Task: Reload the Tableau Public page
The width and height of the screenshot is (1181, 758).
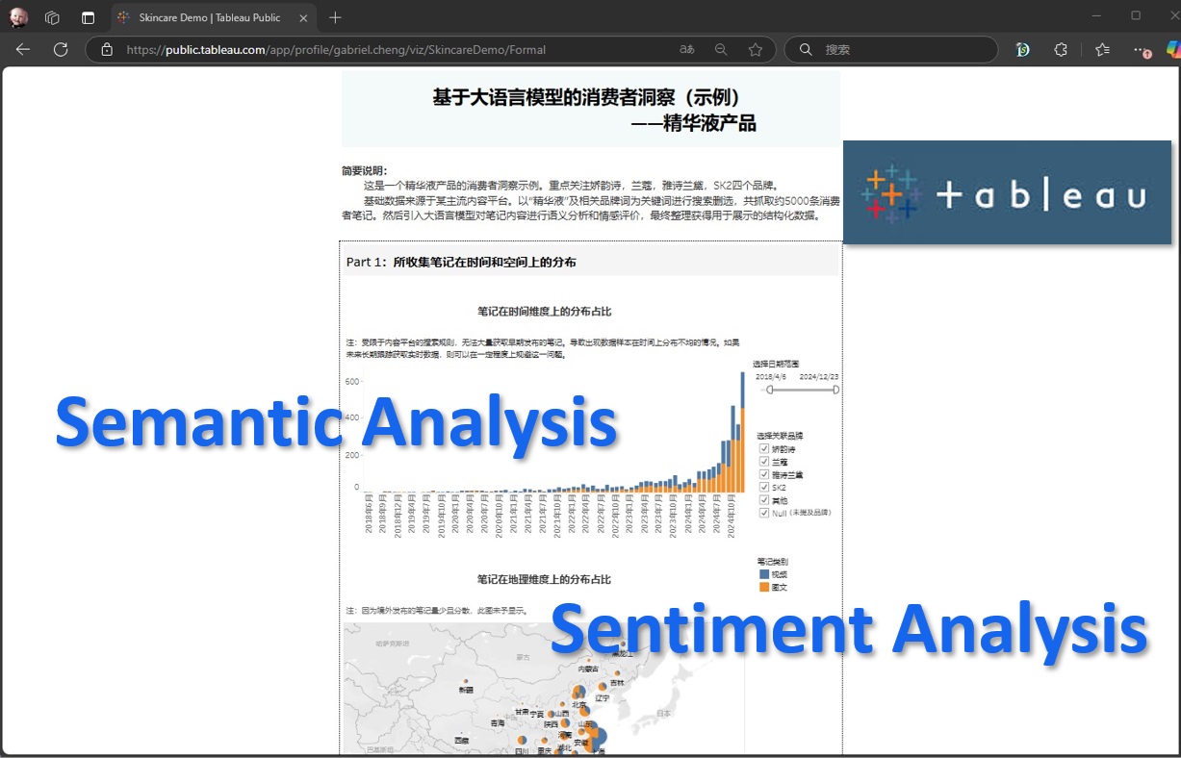Action: tap(60, 49)
